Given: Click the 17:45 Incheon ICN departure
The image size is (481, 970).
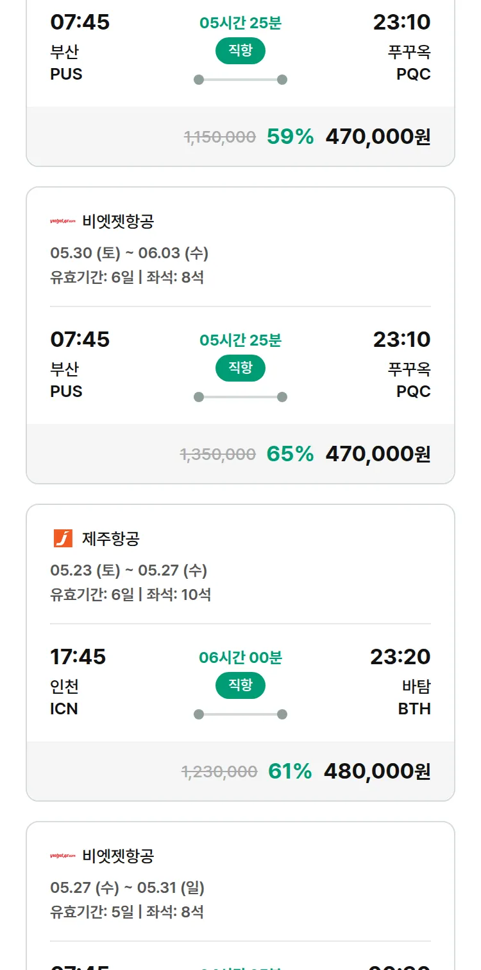Looking at the screenshot, I should click(x=78, y=682).
